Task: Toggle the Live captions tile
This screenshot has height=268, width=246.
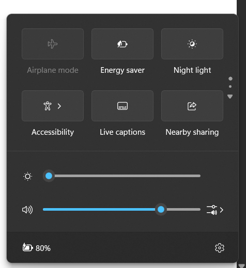Action: pyautogui.click(x=122, y=106)
